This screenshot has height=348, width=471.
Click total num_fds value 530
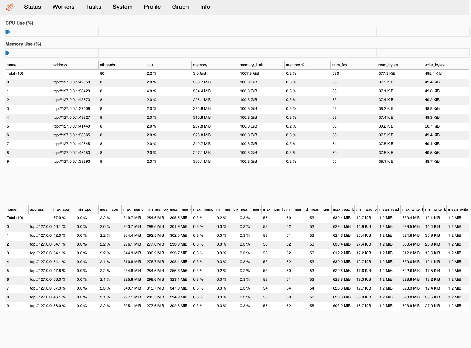tap(335, 73)
